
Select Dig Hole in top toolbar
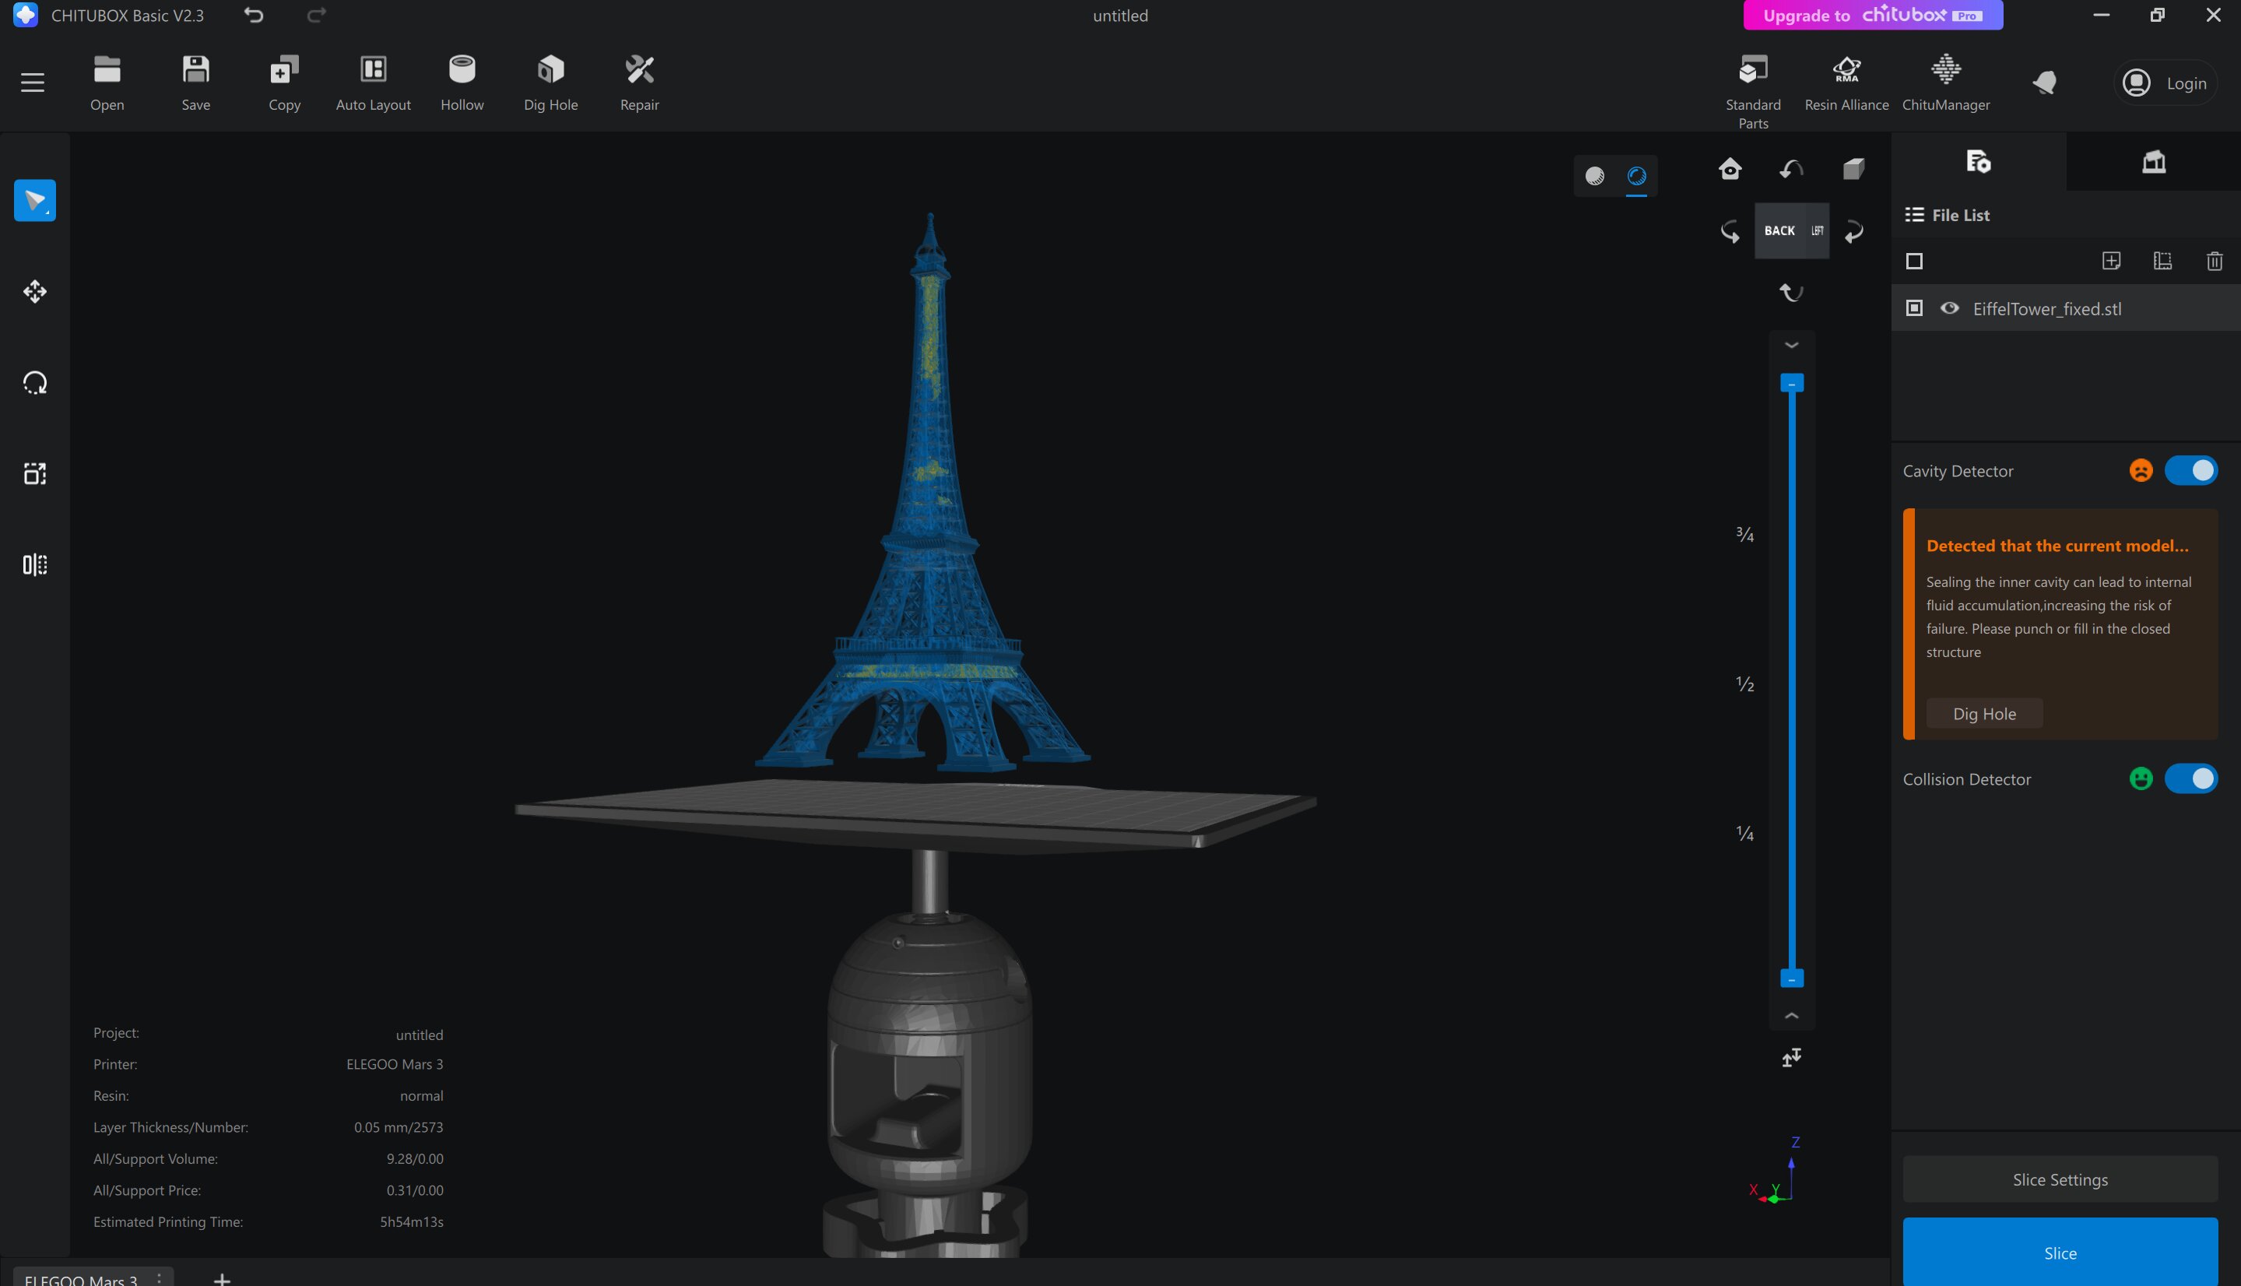click(x=551, y=83)
